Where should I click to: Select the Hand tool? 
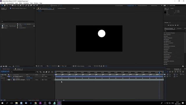click(x=5, y=6)
